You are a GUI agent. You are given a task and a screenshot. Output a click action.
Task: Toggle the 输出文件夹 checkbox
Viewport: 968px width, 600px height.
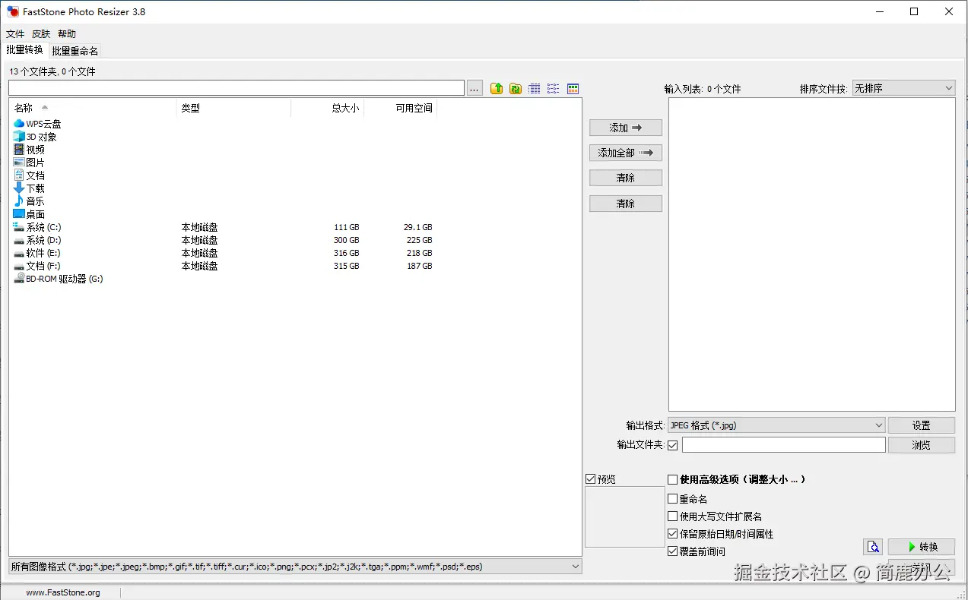coord(673,445)
